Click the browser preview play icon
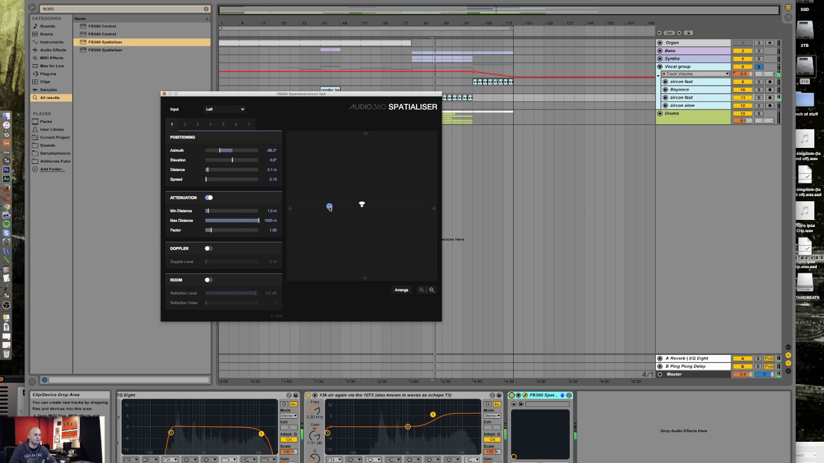 pos(32,8)
